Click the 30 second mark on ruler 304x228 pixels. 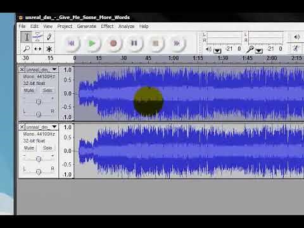click(123, 58)
